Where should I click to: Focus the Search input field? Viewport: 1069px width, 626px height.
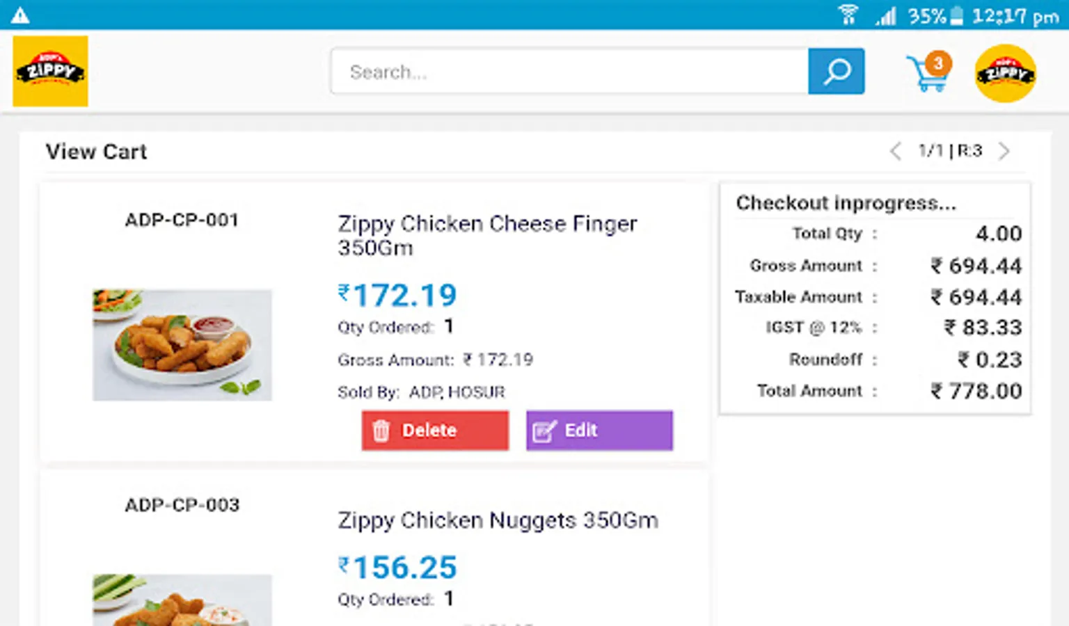click(569, 71)
